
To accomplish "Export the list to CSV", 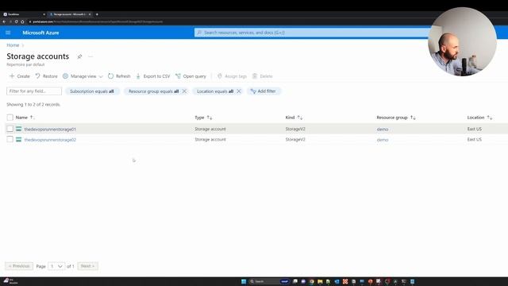I will (153, 76).
